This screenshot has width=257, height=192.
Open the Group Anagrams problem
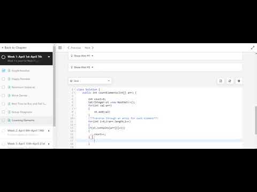tap(22, 112)
